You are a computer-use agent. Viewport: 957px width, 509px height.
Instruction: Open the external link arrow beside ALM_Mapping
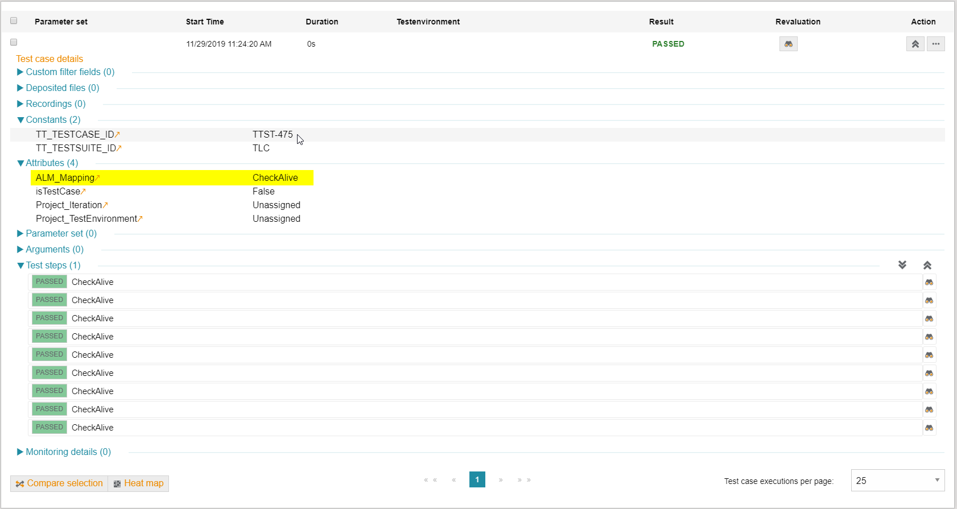(98, 178)
